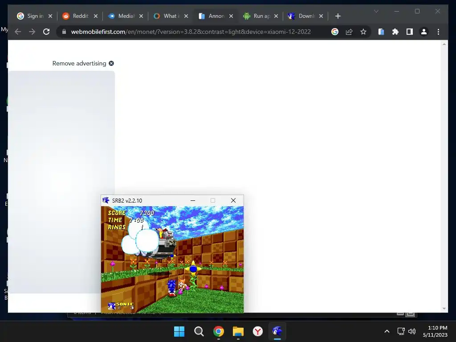
Task: Open a new browser tab
Action: point(338,16)
